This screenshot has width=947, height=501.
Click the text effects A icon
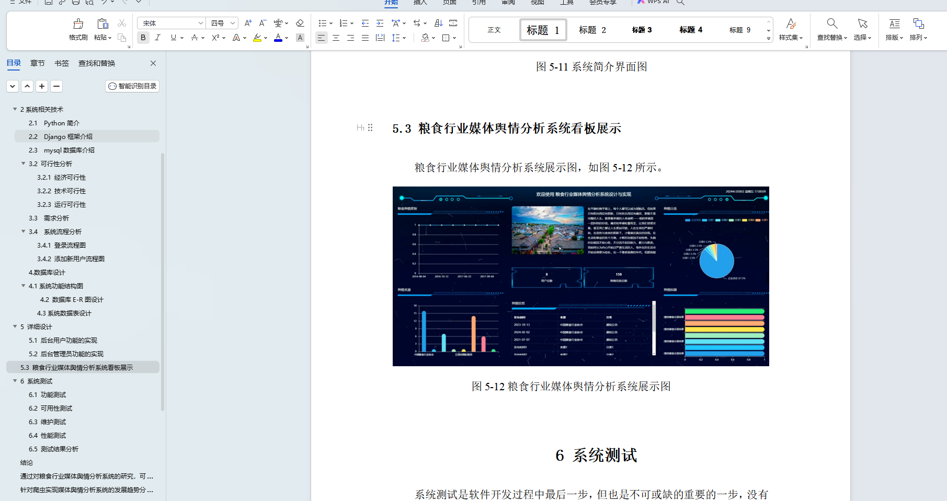236,38
